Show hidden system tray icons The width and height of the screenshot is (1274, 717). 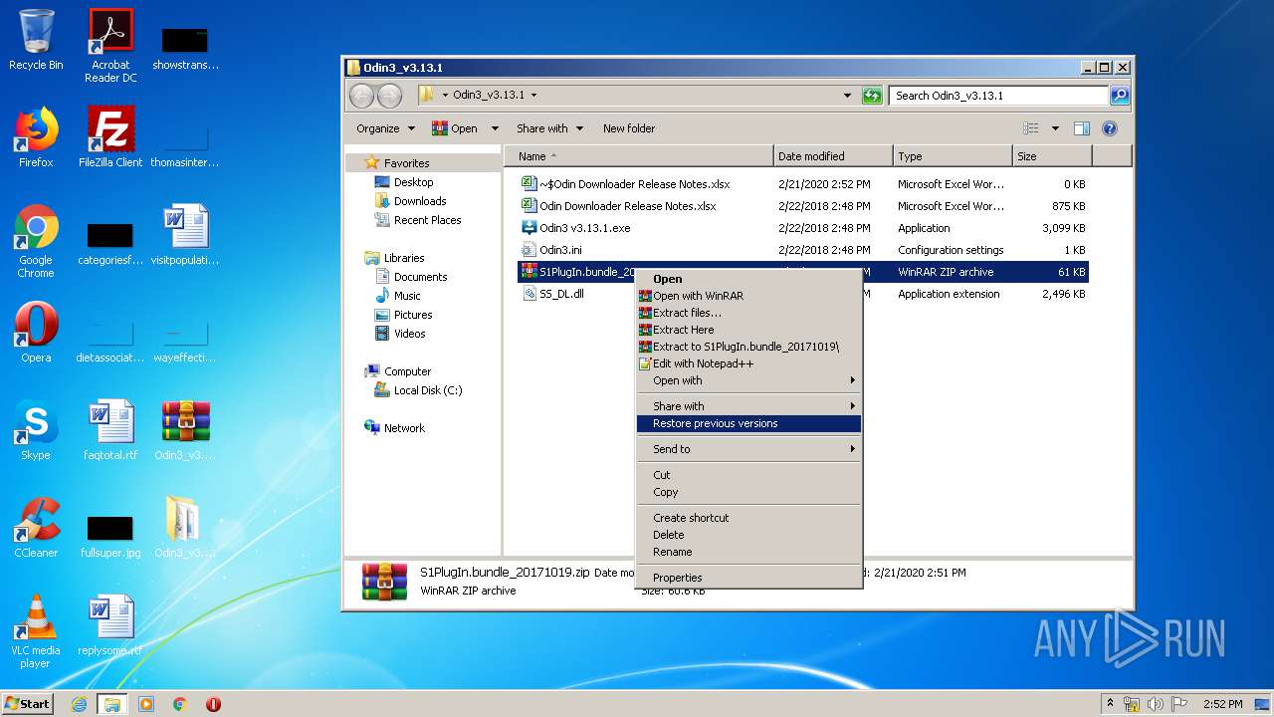tap(1110, 704)
